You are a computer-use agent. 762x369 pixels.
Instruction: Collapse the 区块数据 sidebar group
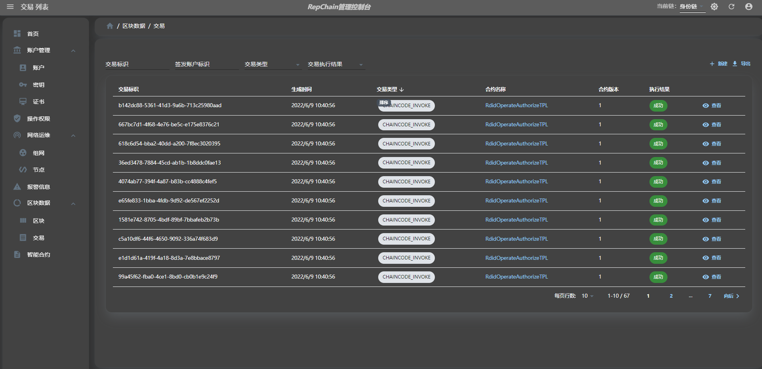[73, 204]
